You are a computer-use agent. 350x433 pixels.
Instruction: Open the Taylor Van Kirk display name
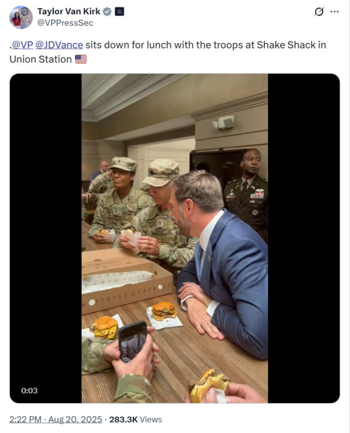click(x=68, y=11)
